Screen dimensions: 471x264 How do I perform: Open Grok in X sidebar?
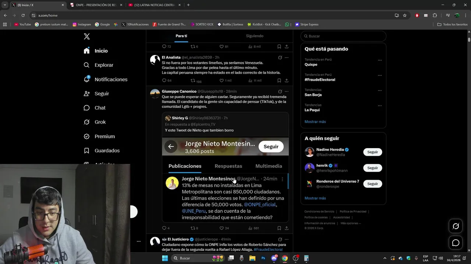(94, 122)
